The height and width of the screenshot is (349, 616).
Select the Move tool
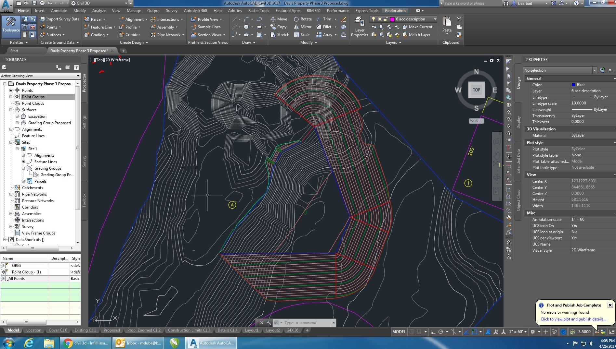[279, 19]
